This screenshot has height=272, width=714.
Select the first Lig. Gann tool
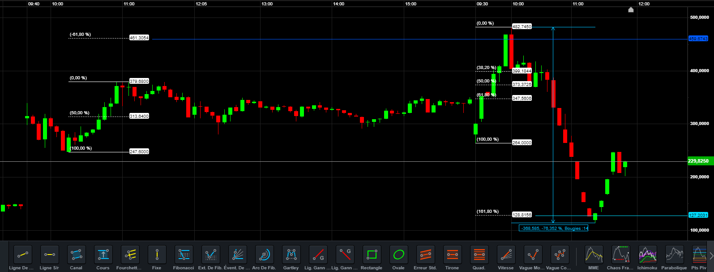click(x=318, y=255)
